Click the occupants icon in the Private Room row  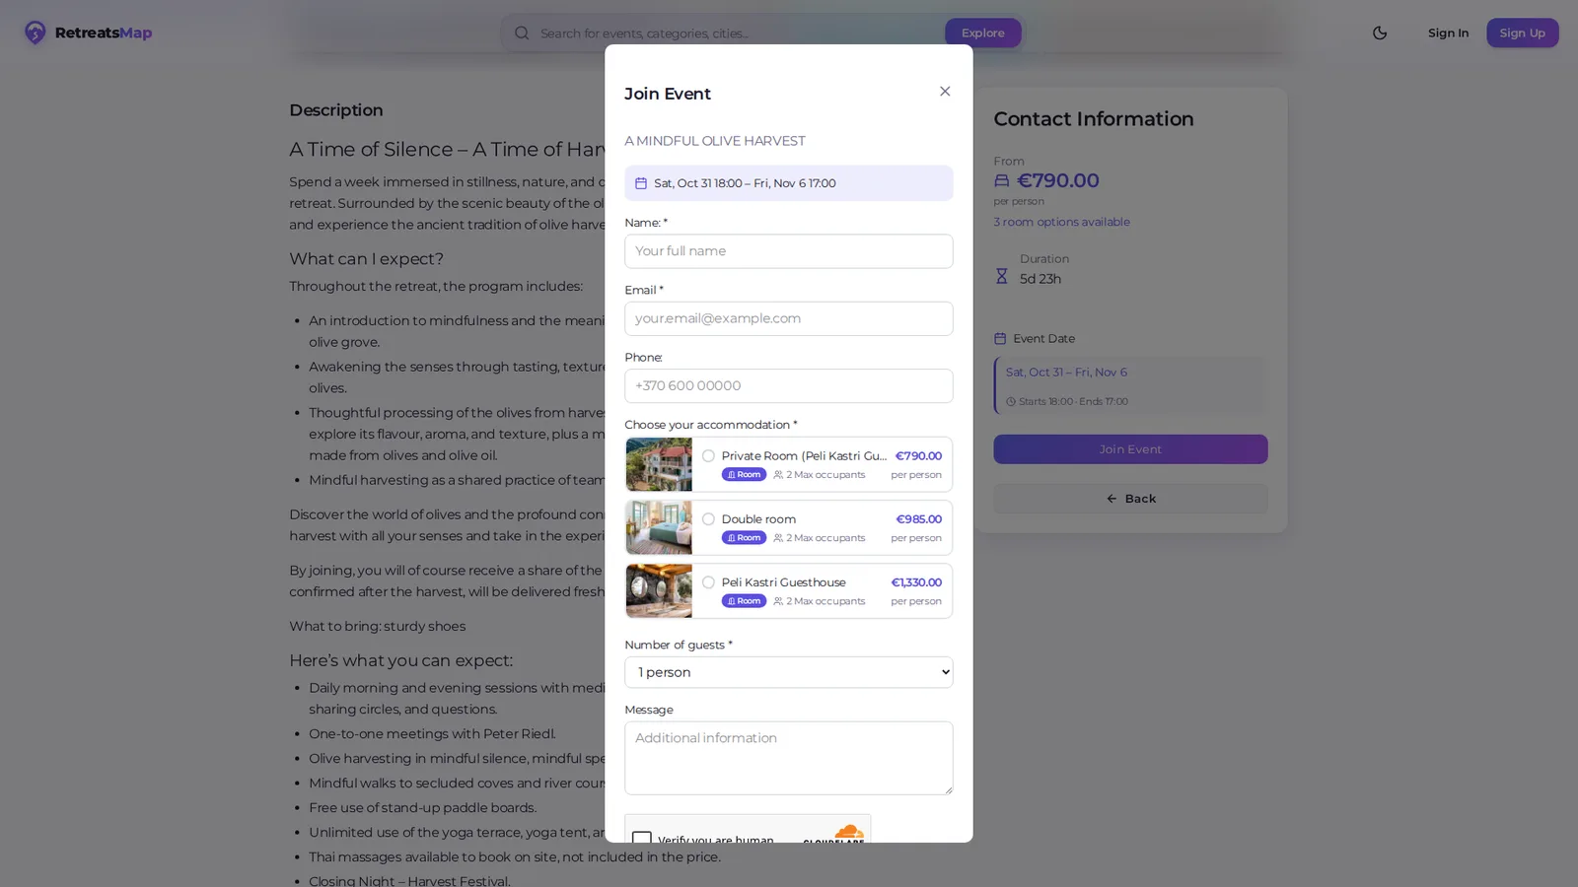click(778, 475)
